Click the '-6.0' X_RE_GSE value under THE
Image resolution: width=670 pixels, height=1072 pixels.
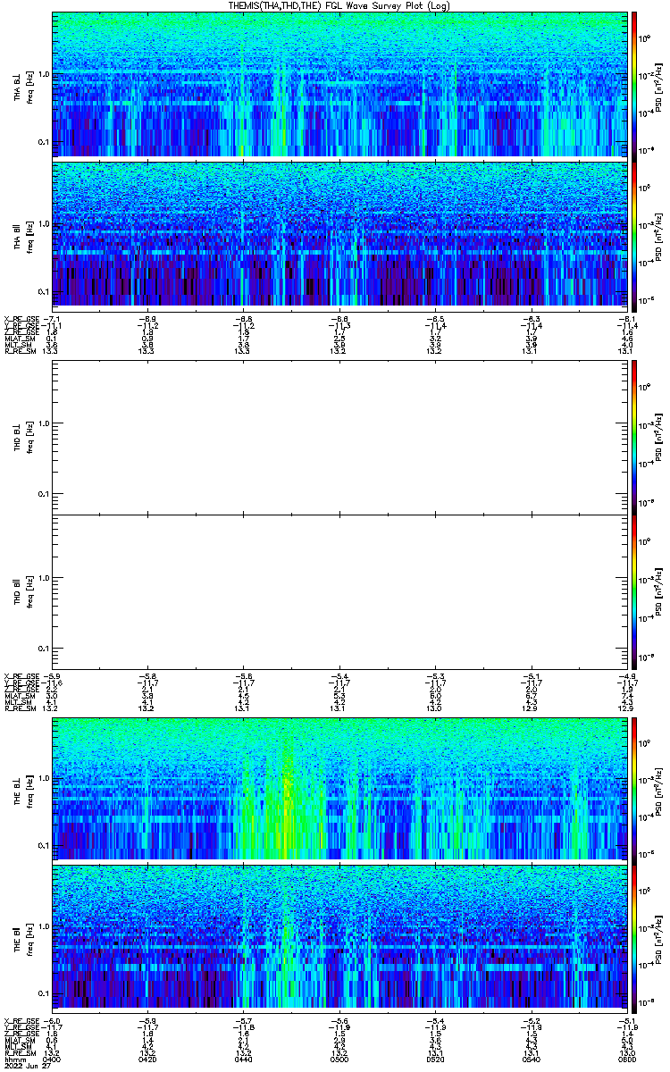[52, 1020]
